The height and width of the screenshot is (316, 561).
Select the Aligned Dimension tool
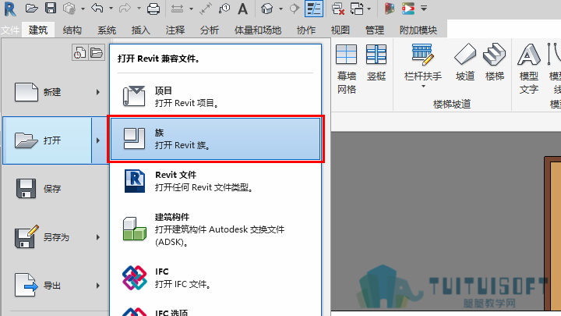[x=206, y=9]
